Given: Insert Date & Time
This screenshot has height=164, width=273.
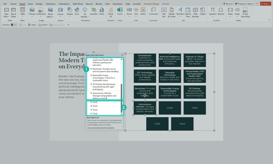Looking at the screenshot, I should [x=188, y=13].
